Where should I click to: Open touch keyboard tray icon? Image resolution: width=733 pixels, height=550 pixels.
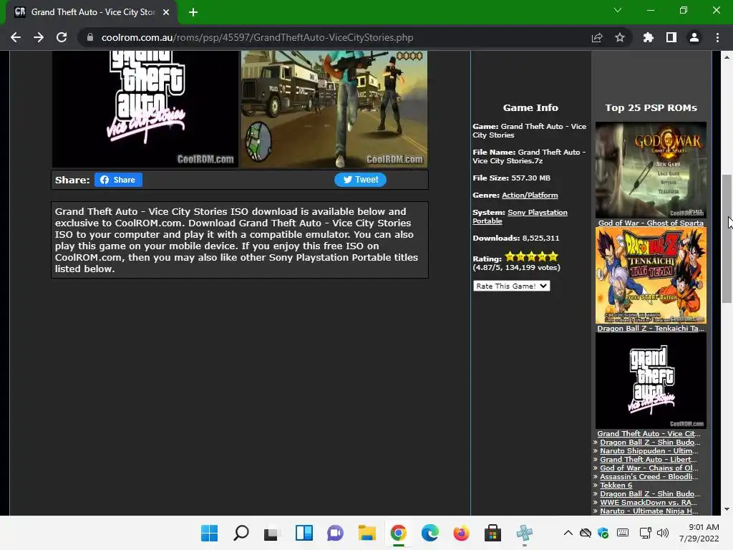[623, 533]
